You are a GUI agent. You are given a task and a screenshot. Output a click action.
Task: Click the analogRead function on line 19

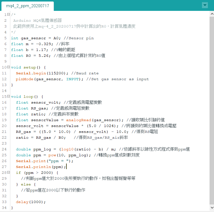point(78,120)
